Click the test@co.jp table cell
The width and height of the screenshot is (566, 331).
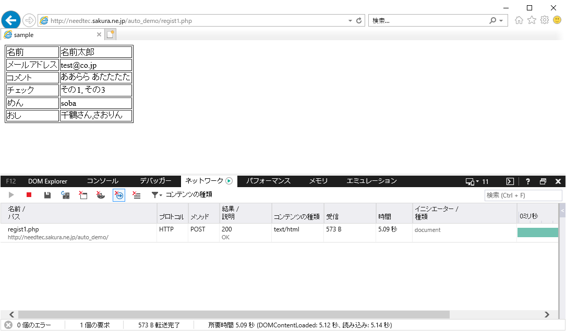pyautogui.click(x=95, y=65)
